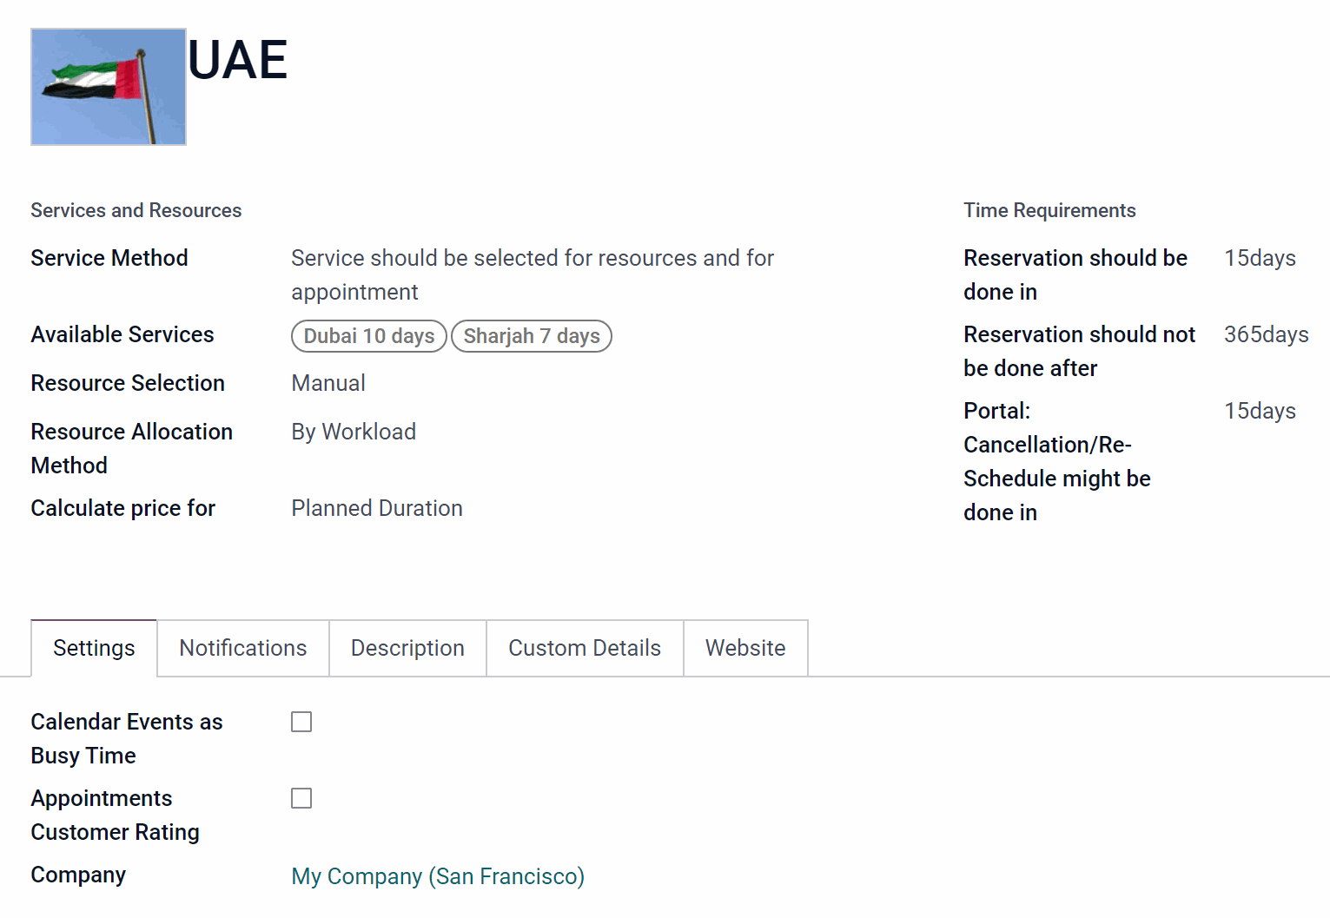Switch to the Notifications tab
1330x918 pixels.
[x=243, y=648]
